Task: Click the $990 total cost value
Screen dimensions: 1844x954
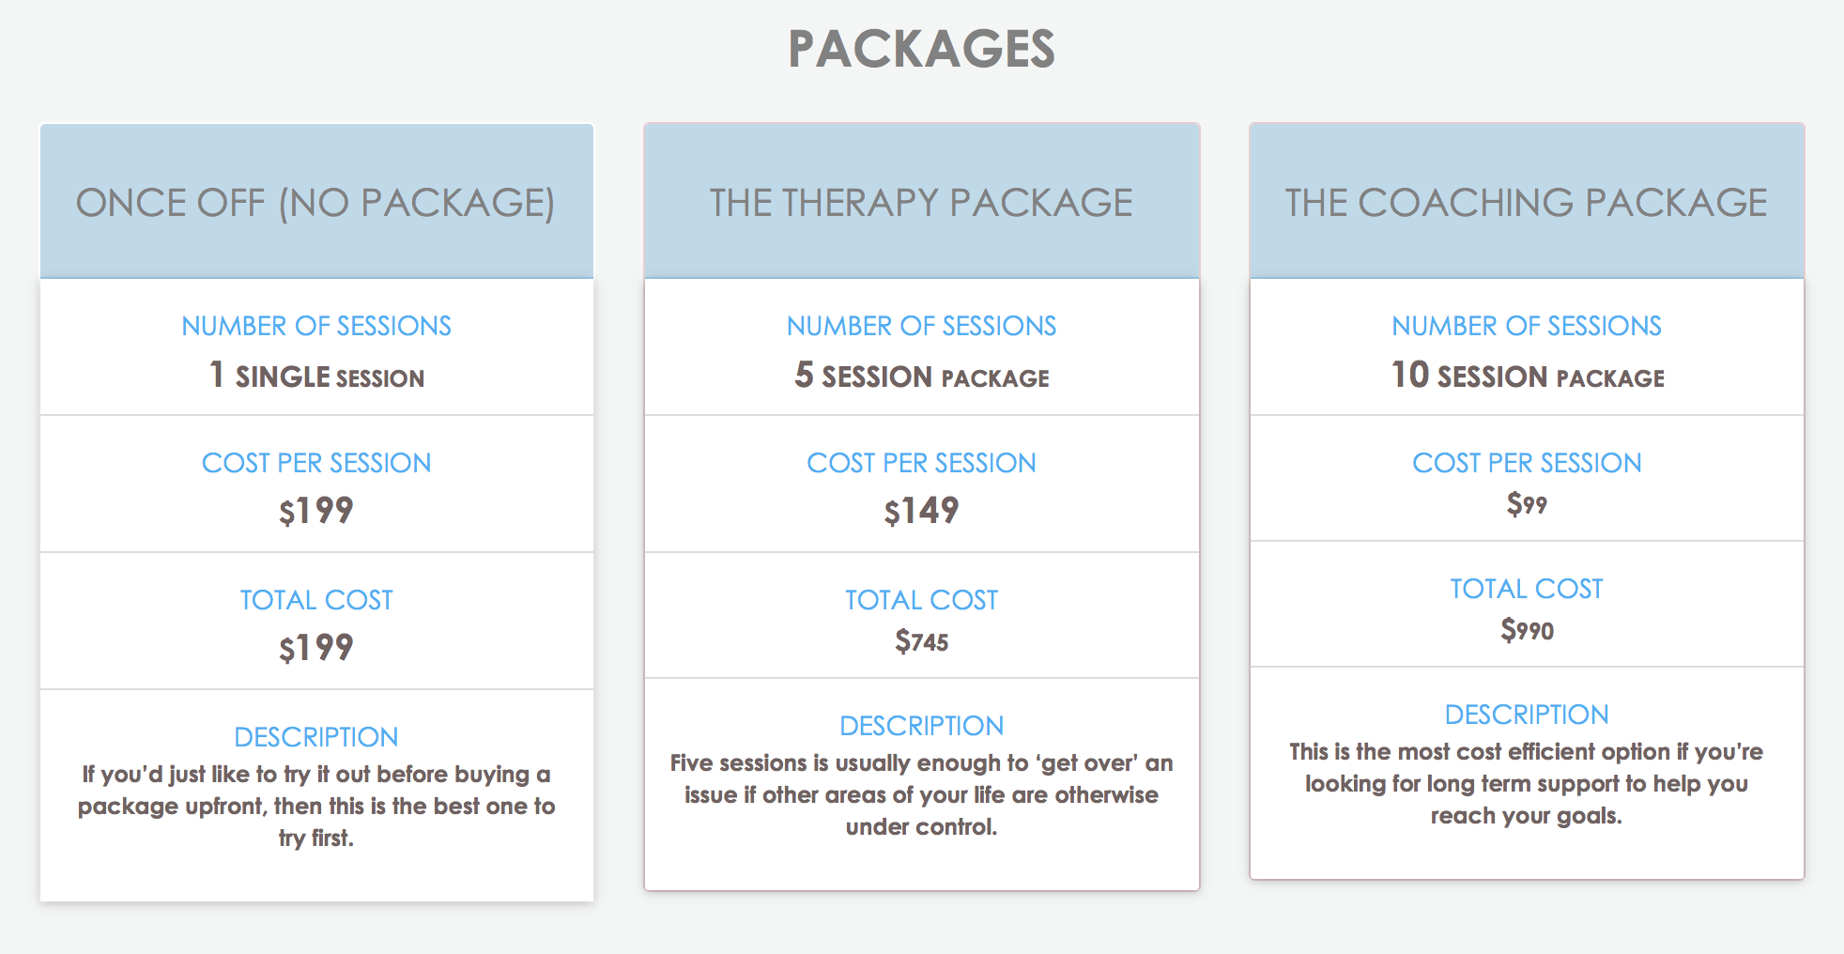Action: [x=1527, y=630]
